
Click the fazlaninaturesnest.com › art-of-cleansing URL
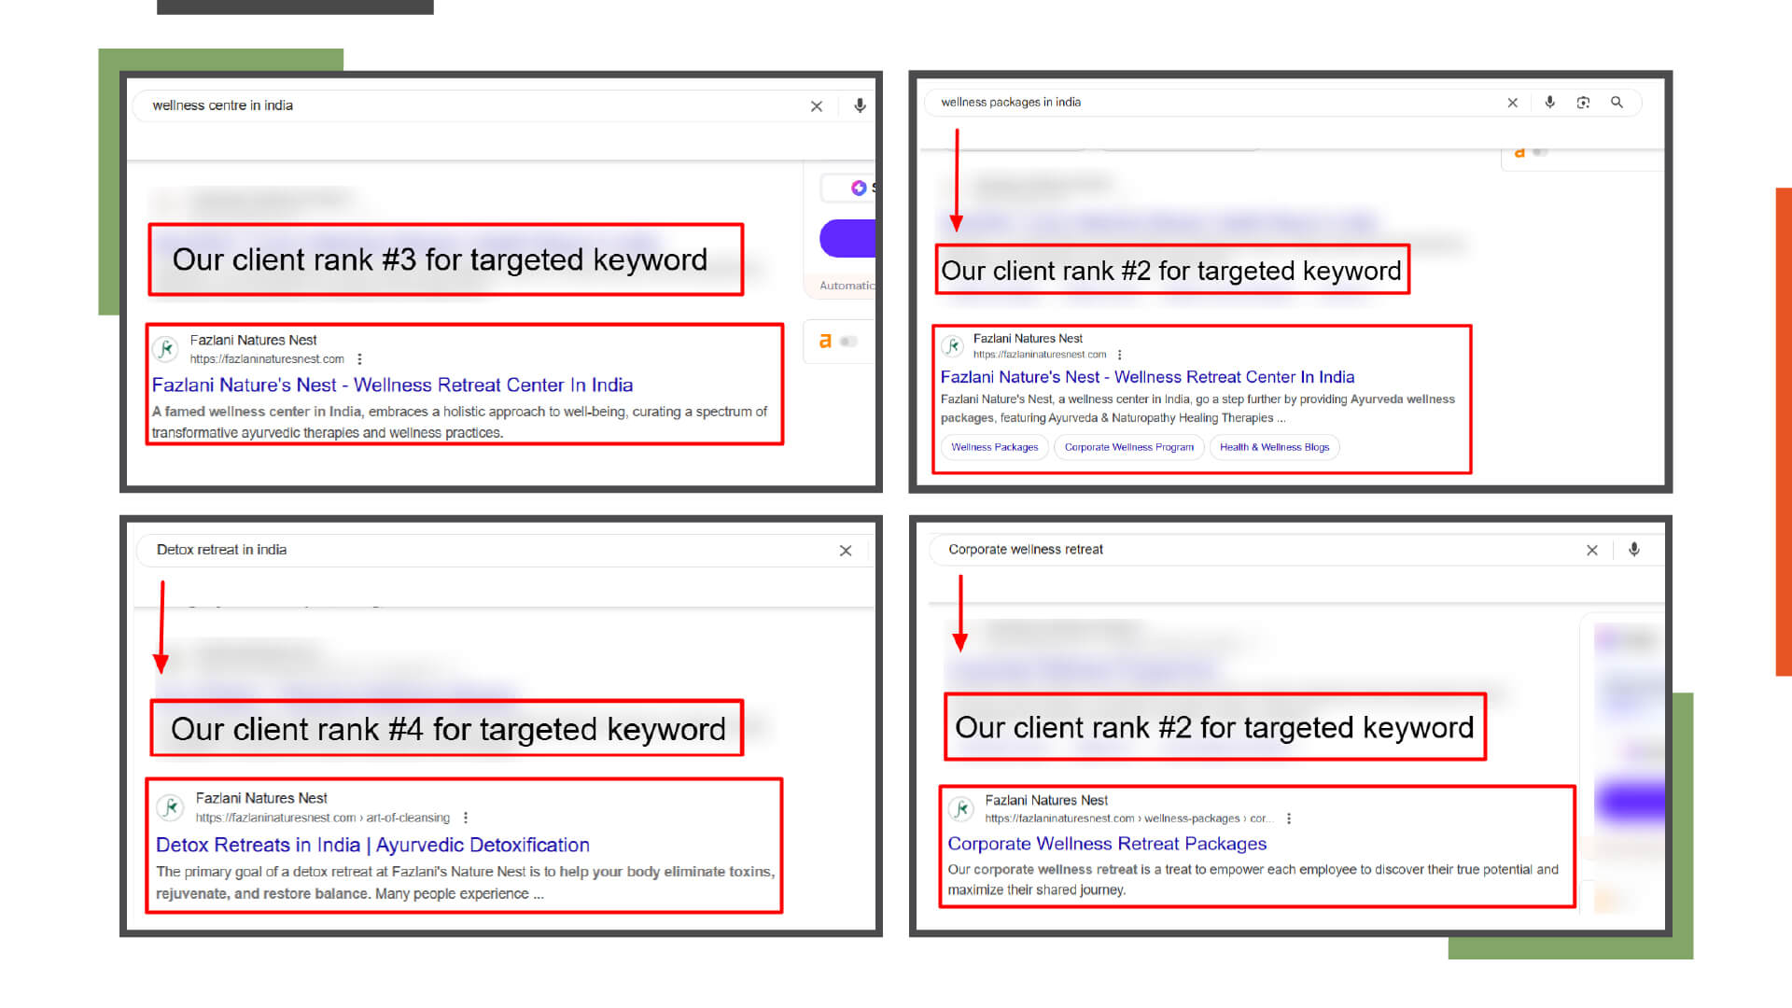(x=322, y=818)
